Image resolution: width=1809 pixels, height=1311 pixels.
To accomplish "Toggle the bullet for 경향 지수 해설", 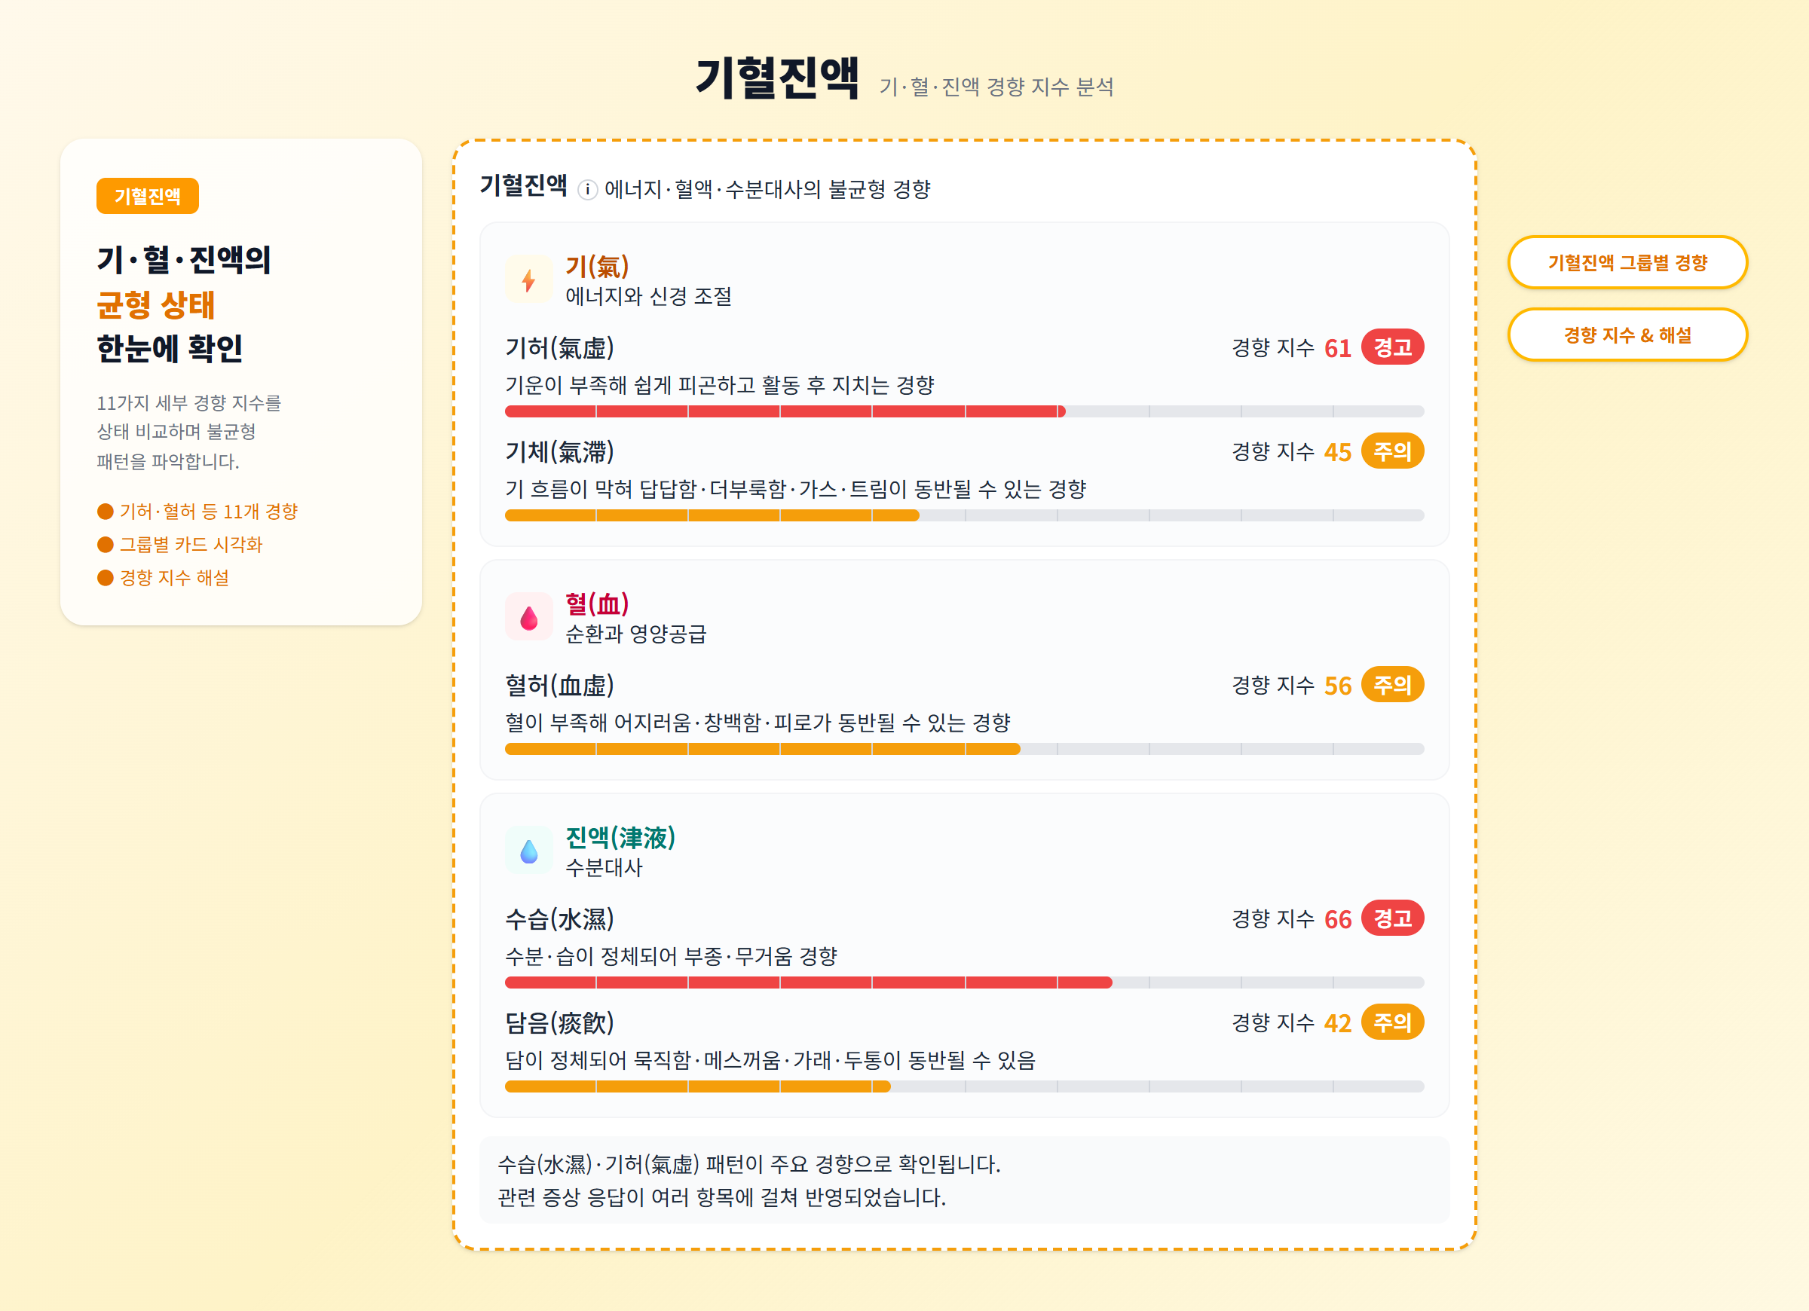I will pos(106,577).
